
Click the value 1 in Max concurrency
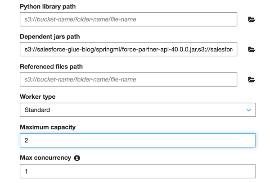(26, 171)
